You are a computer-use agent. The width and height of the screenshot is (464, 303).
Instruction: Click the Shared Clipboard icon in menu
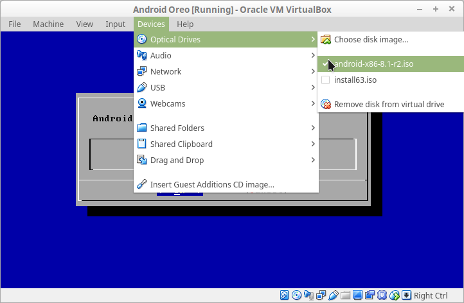(x=142, y=144)
